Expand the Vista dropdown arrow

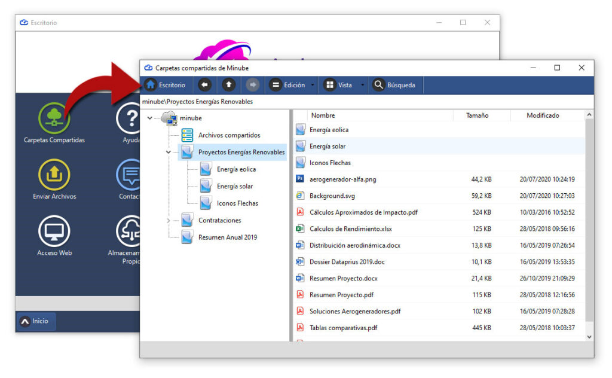coord(363,85)
